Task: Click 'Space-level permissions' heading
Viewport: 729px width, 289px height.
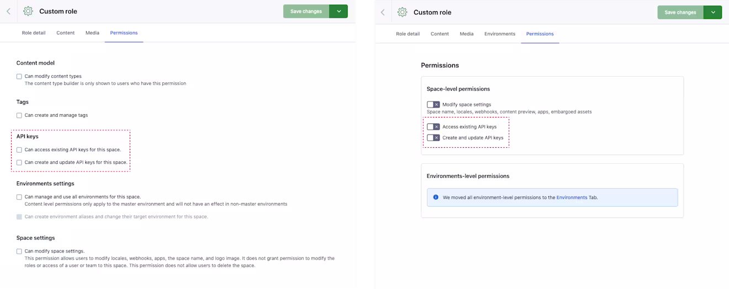Action: click(458, 89)
